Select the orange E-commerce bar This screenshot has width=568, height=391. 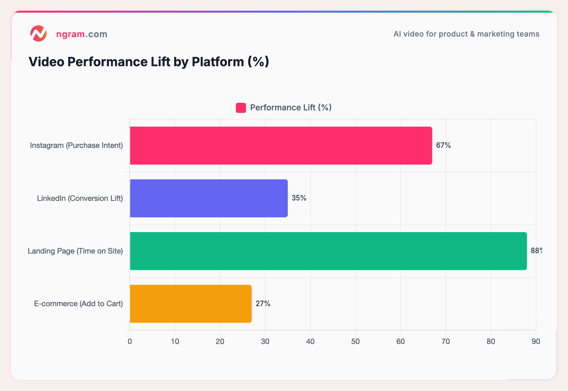[x=189, y=304]
